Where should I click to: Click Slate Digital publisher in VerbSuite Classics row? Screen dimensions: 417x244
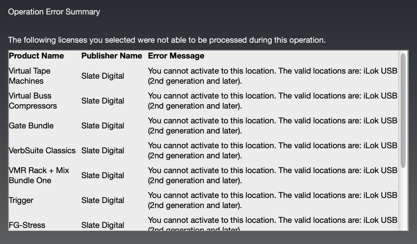tap(103, 151)
